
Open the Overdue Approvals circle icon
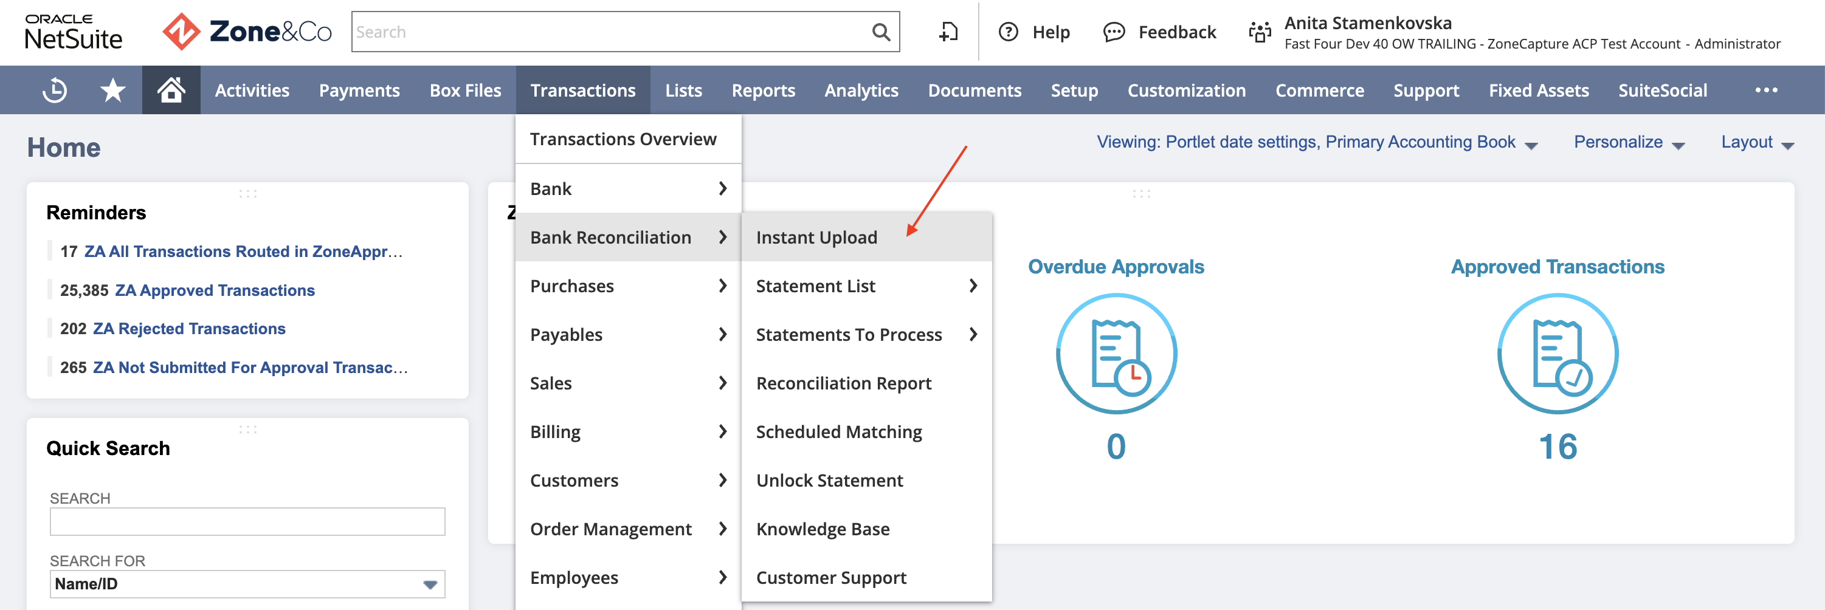tap(1116, 353)
